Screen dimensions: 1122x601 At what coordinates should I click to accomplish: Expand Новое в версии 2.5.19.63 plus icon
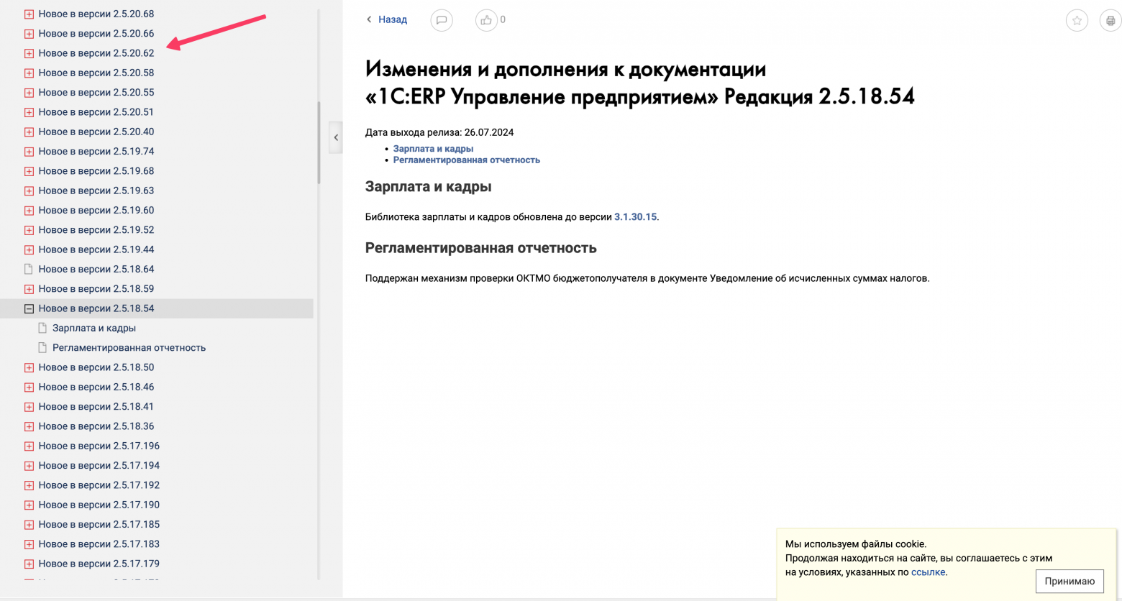[29, 191]
